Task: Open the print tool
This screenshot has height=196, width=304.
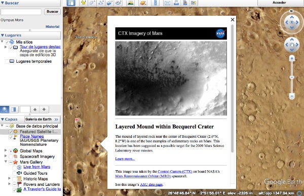Action: click(x=176, y=3)
